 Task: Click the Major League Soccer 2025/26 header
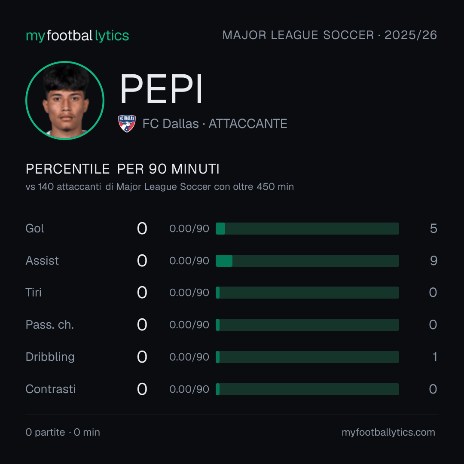pos(330,35)
